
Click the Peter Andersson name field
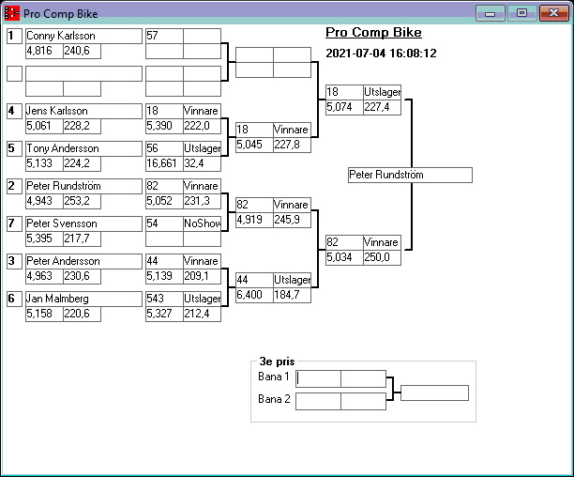point(83,261)
